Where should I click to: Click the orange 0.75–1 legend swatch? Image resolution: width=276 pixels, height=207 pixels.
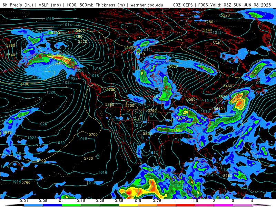(x=167, y=205)
